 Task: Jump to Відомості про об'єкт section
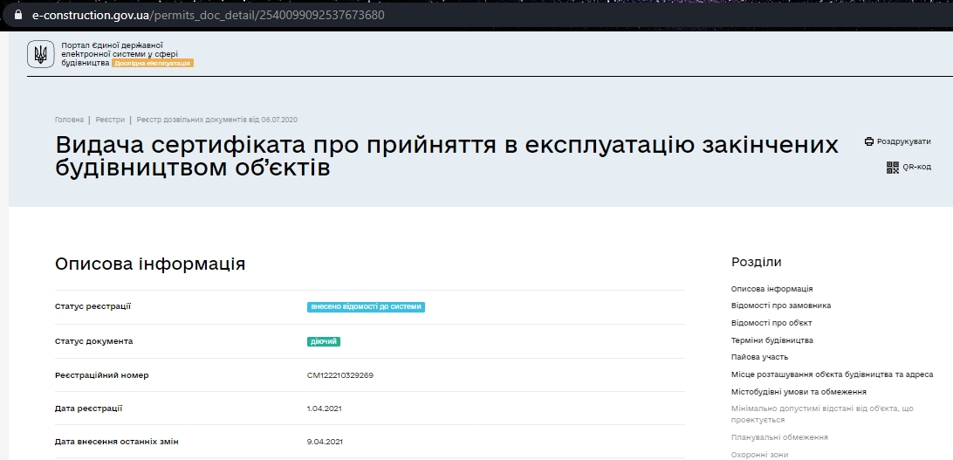coord(771,323)
